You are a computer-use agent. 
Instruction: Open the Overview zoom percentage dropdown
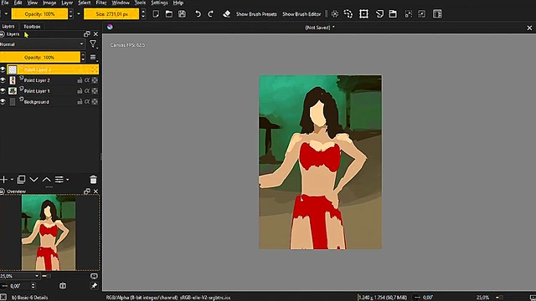click(x=20, y=276)
